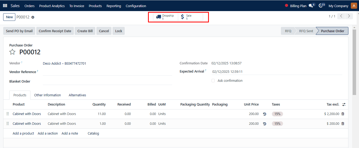Click the red Billing Plan status dot
The image size is (359, 148).
click(286, 6)
